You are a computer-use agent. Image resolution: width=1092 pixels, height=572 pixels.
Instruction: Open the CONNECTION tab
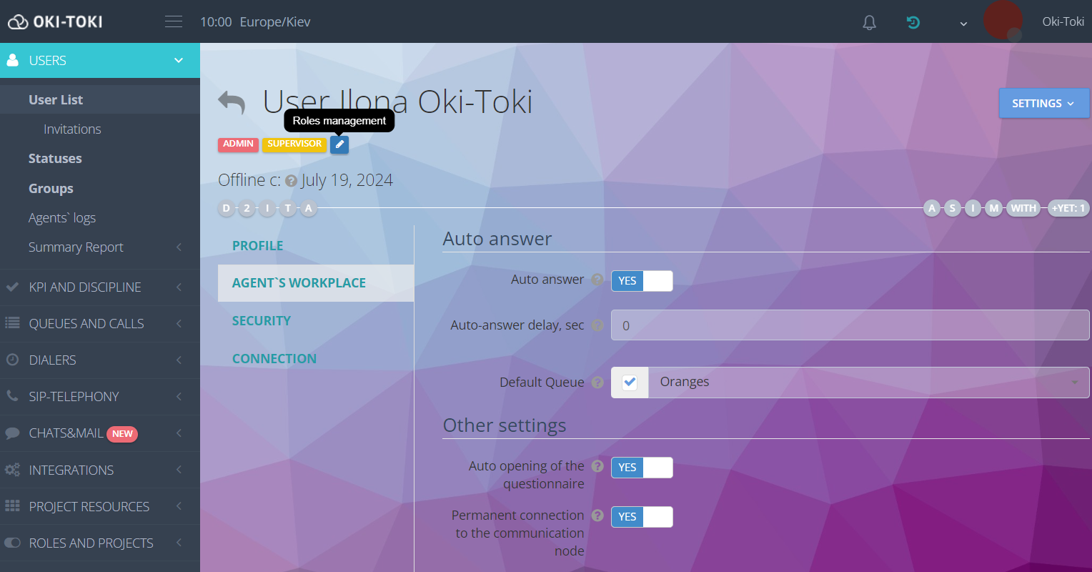(x=274, y=359)
